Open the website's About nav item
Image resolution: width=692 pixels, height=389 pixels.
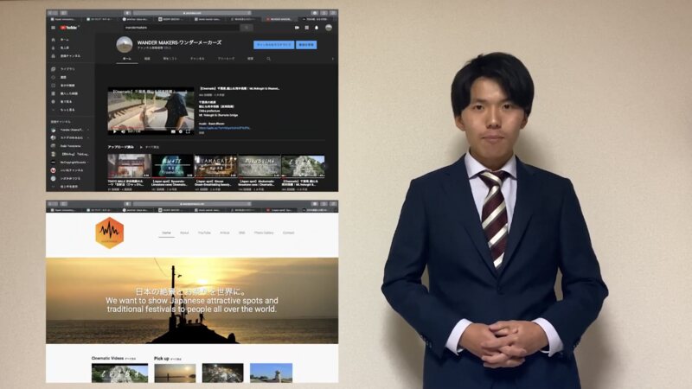pos(184,233)
